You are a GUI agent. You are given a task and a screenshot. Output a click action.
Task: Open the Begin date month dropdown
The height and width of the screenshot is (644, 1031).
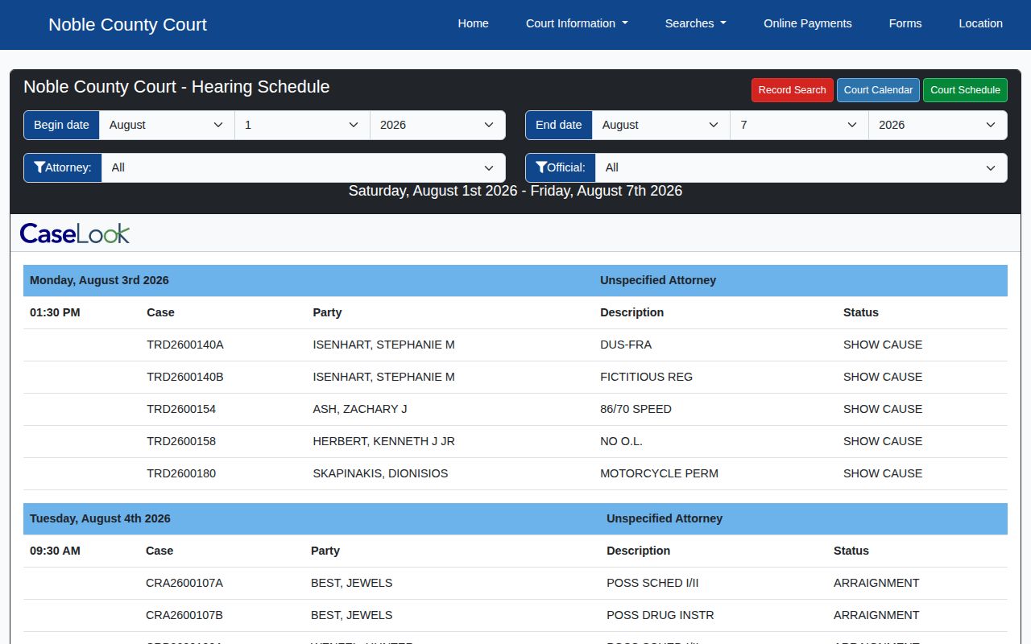(167, 125)
